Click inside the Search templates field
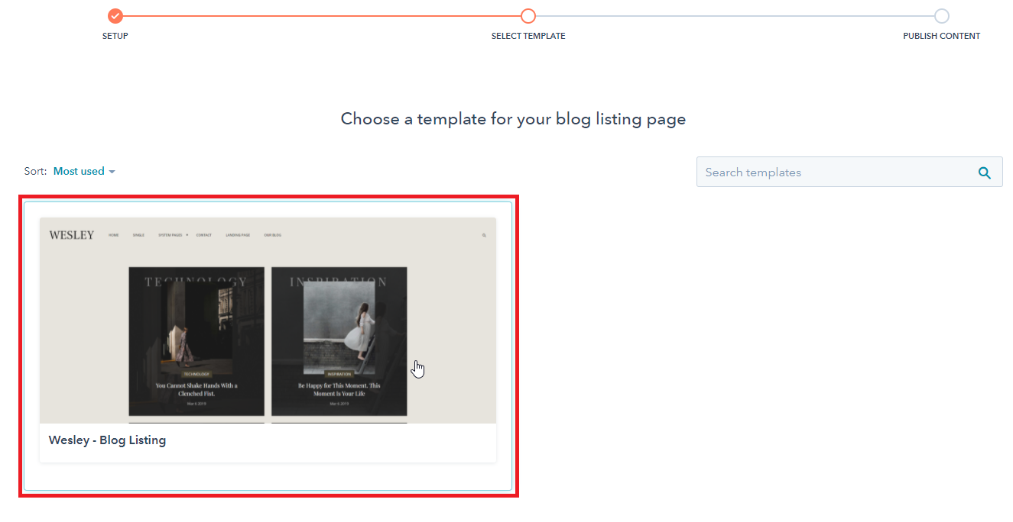This screenshot has width=1013, height=522. pos(833,172)
